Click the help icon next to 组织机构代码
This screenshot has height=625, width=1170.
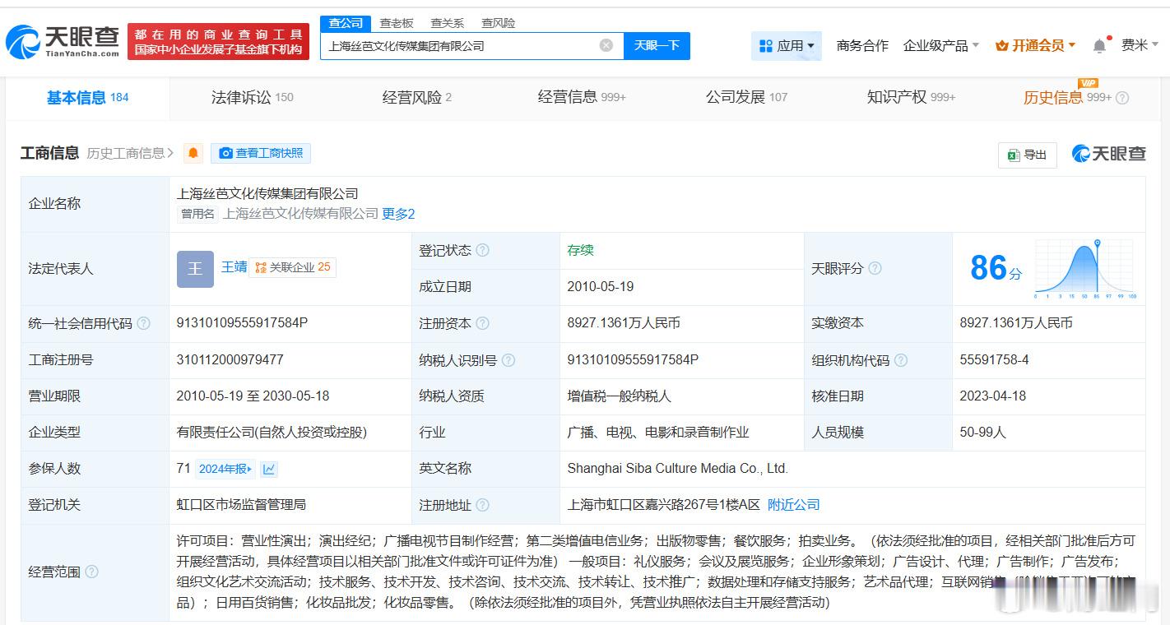[x=901, y=360]
